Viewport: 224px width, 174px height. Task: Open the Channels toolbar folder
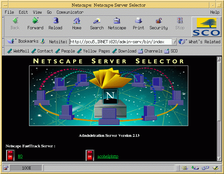[x=150, y=51]
